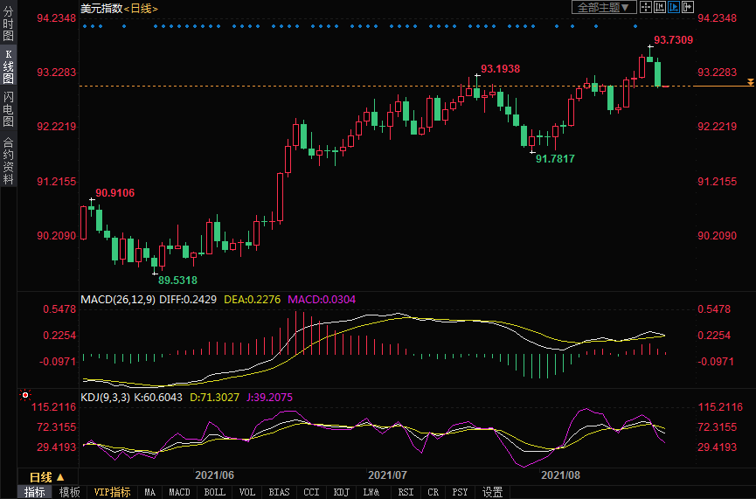
Task: Turn on the RSI indicator
Action: point(406,492)
